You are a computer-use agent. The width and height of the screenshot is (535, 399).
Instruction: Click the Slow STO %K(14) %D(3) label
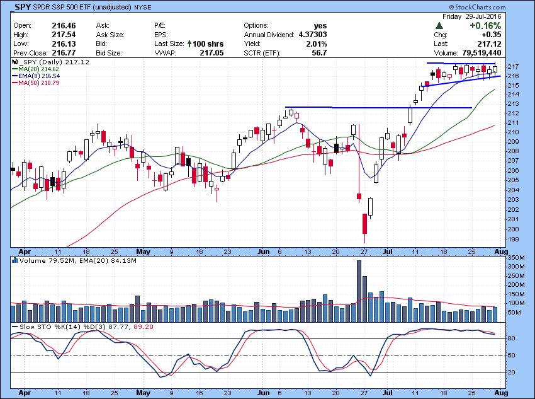tap(63, 327)
